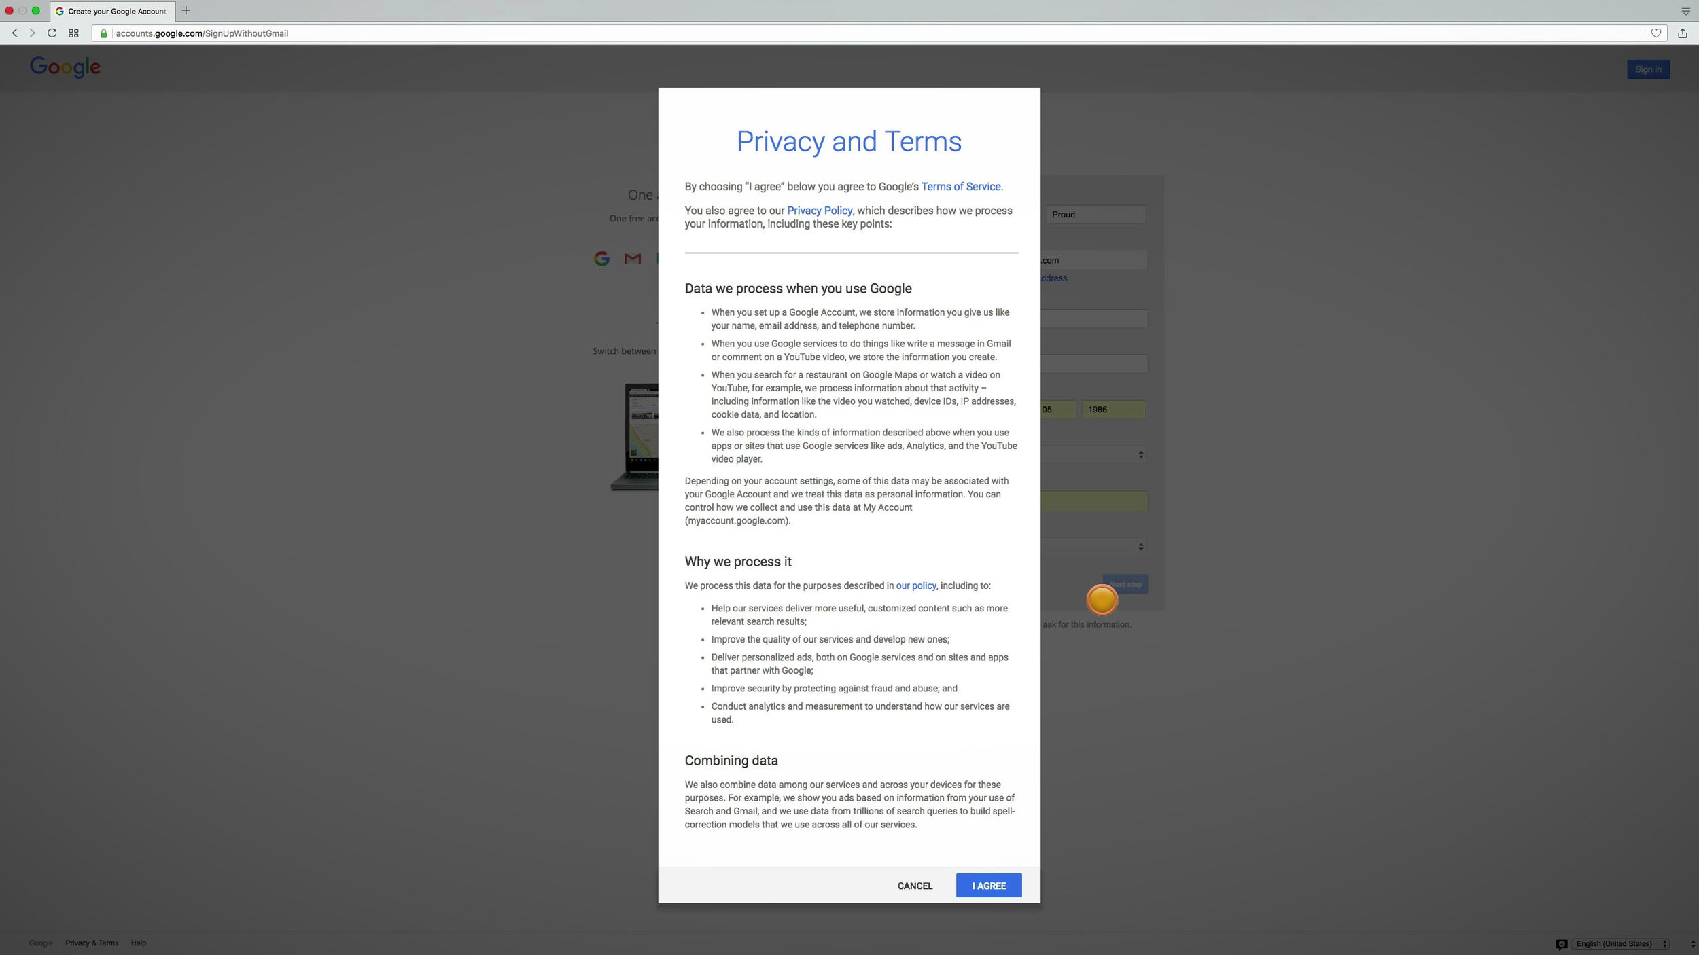Reload the page with the refresh icon

point(52,33)
